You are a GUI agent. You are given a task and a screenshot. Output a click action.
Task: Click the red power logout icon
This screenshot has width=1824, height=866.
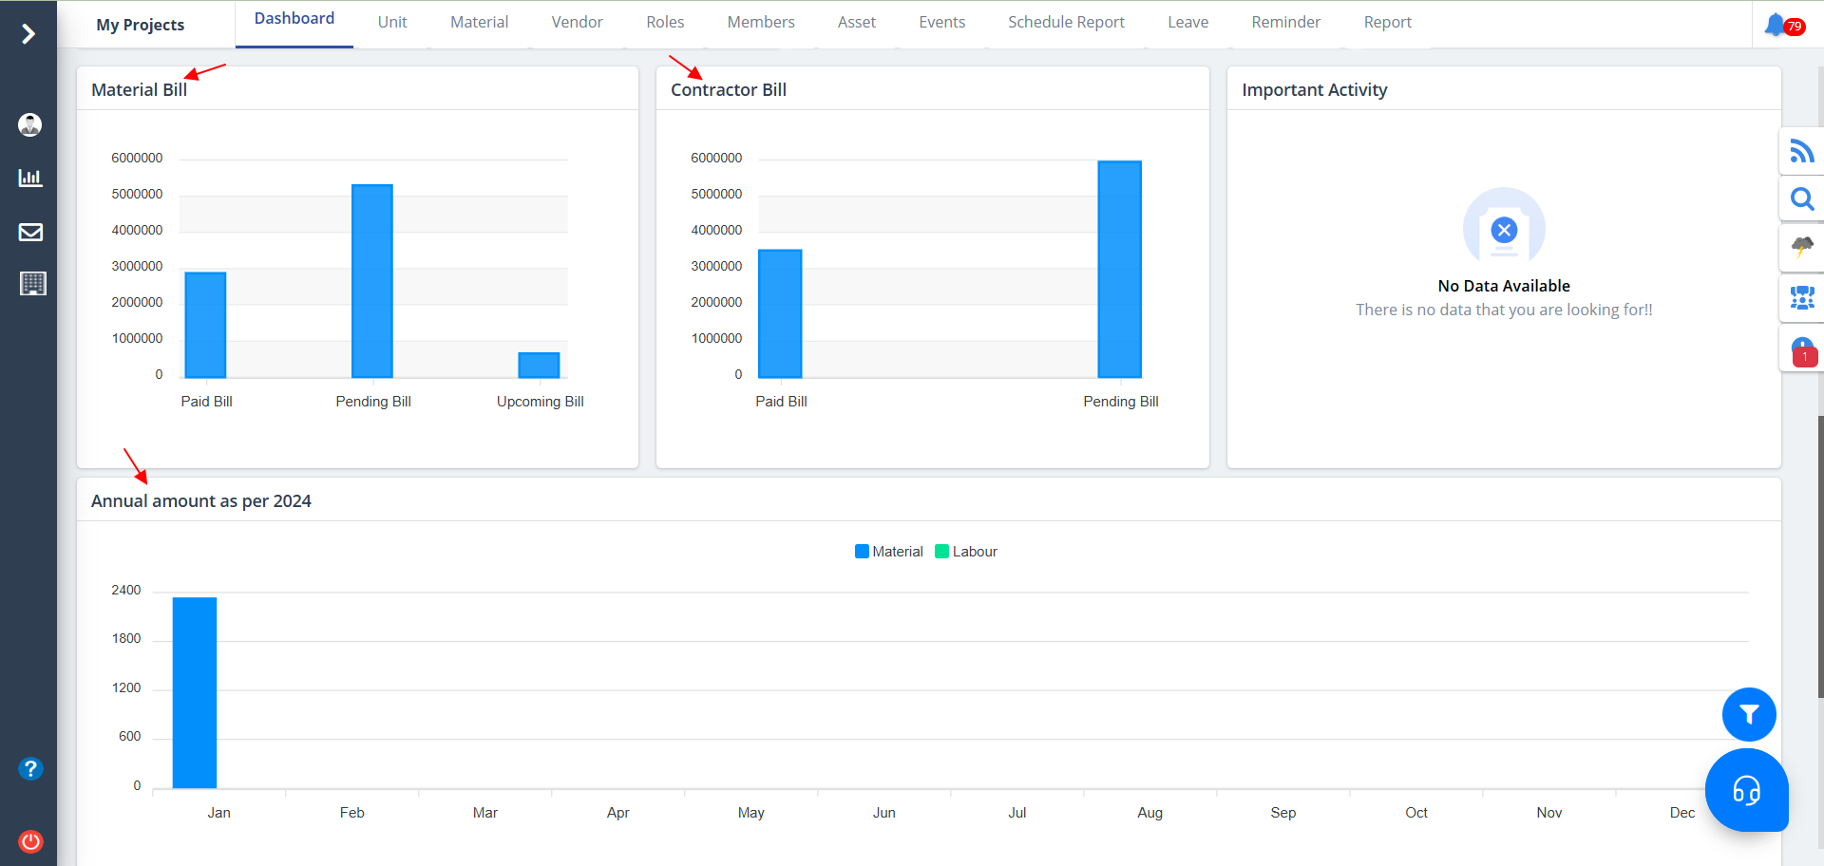tap(30, 841)
